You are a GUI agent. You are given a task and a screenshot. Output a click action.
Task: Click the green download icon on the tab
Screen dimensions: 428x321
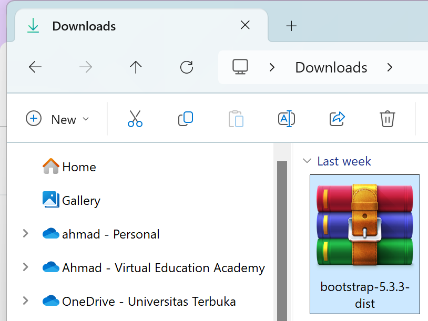point(33,26)
